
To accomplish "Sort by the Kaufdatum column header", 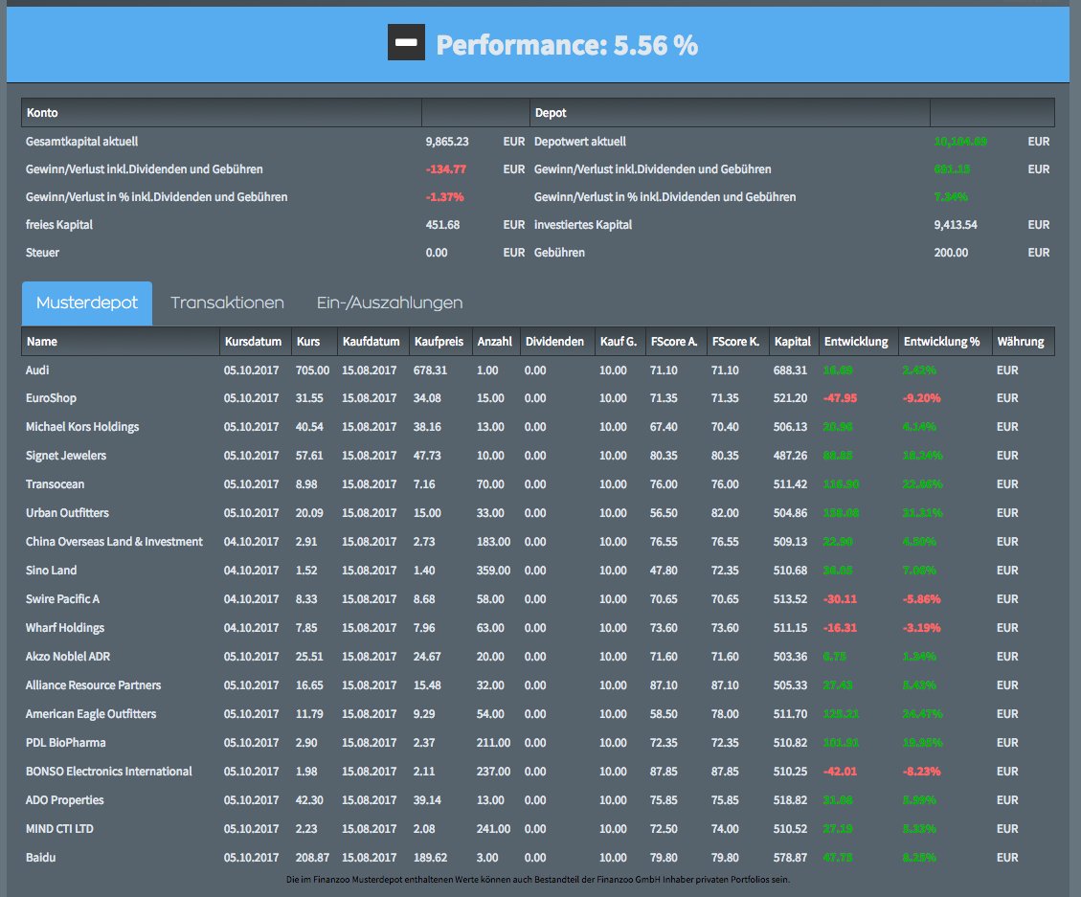I will pyautogui.click(x=372, y=341).
